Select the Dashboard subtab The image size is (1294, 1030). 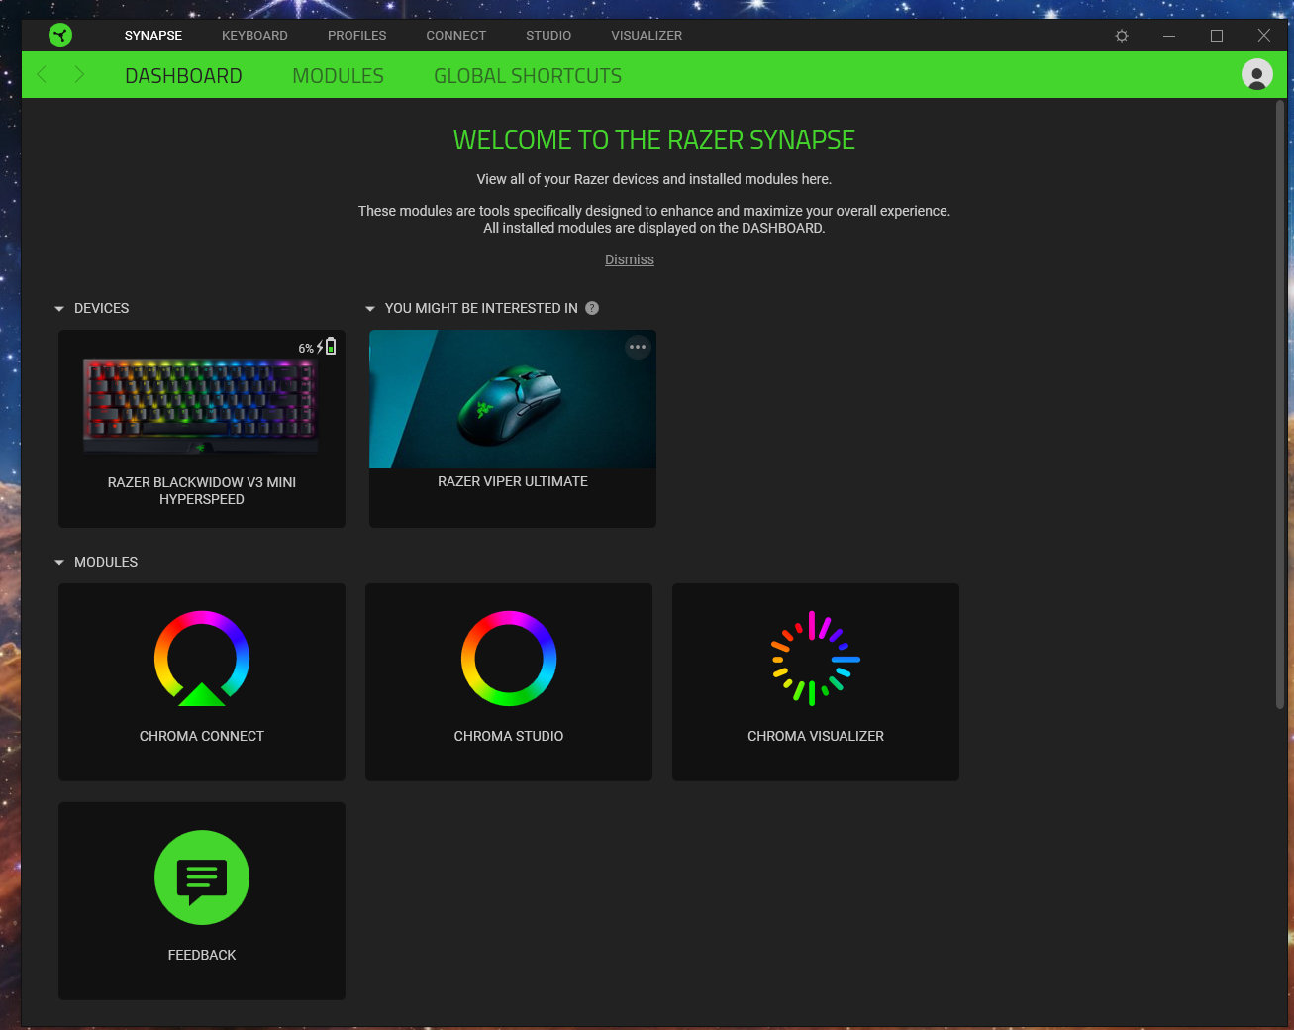point(183,76)
